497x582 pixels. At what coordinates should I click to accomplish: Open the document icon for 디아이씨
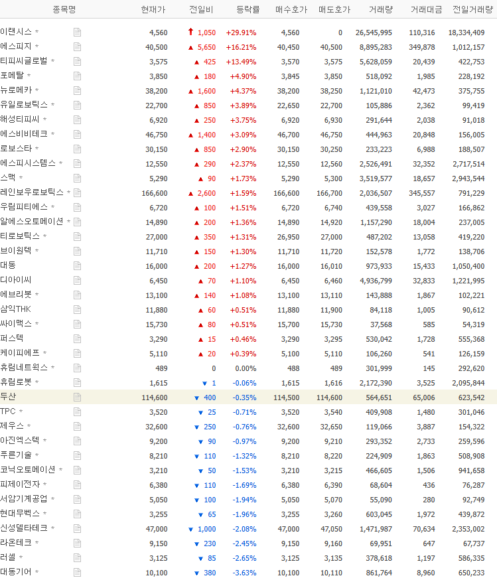click(77, 281)
